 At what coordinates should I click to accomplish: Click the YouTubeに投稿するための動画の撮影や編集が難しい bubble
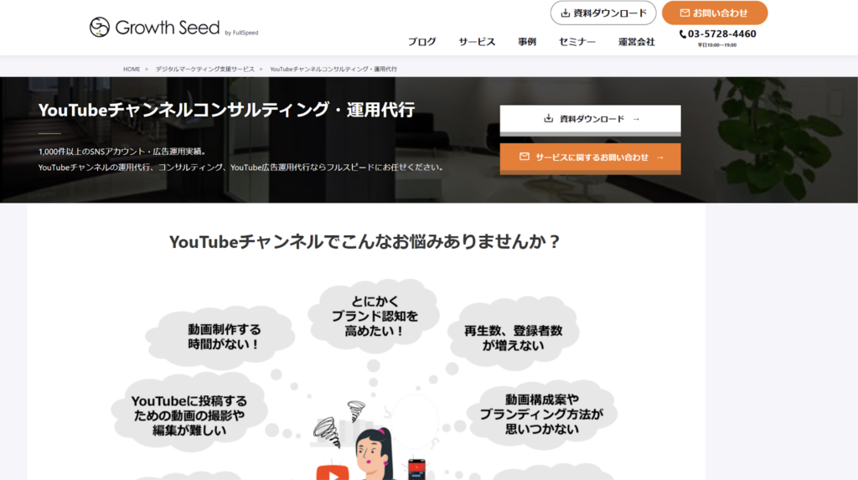point(189,412)
